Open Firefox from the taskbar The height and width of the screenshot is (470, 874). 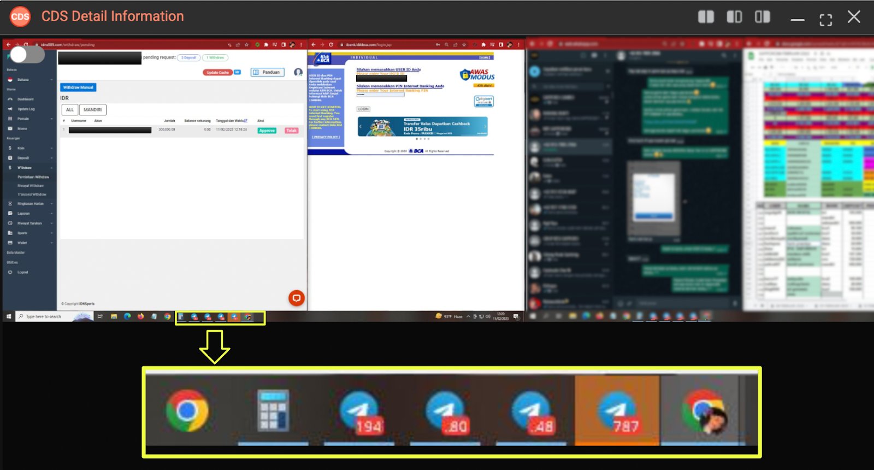140,316
